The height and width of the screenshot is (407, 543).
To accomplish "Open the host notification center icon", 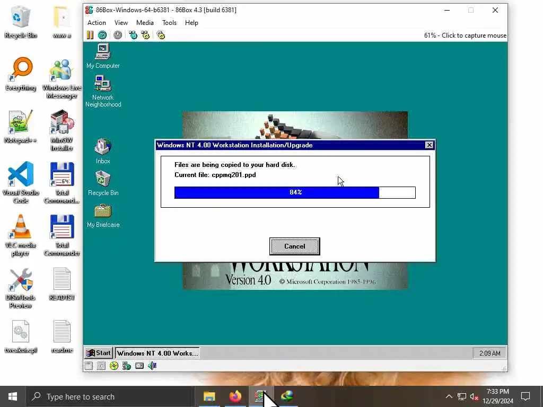I will (x=526, y=396).
